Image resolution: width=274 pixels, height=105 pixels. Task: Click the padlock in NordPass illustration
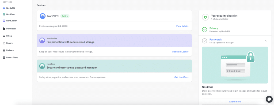click(250, 57)
